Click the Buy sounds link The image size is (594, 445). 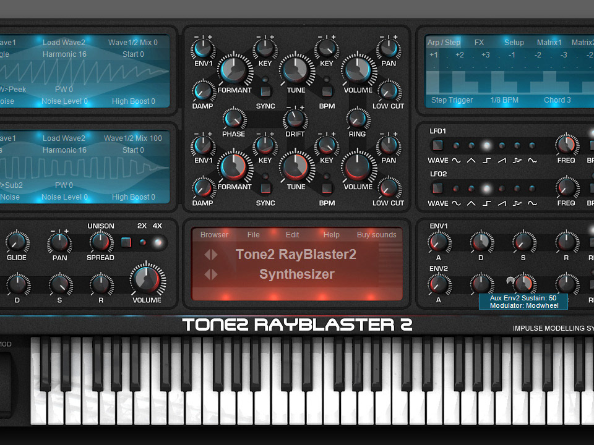(377, 235)
